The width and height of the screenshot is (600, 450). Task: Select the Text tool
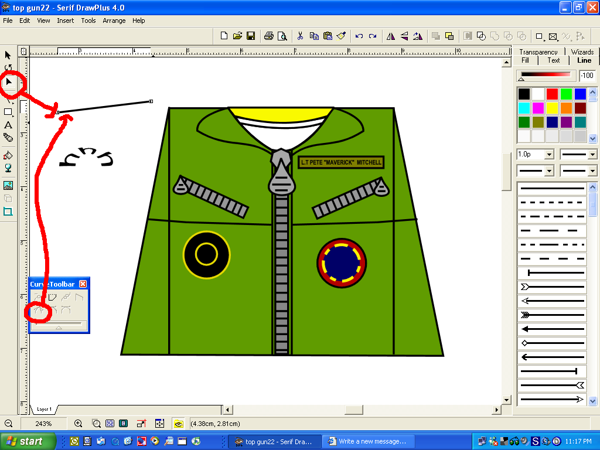8,125
